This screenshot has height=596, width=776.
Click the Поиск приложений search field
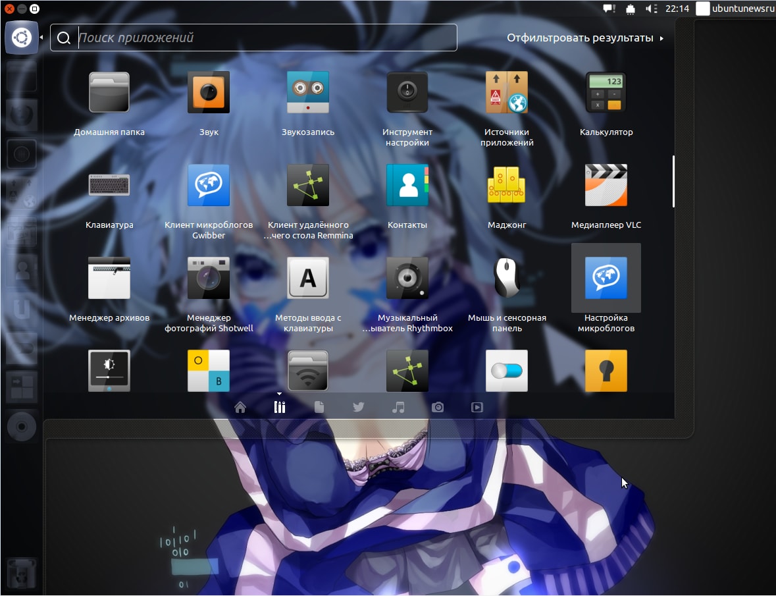[253, 38]
